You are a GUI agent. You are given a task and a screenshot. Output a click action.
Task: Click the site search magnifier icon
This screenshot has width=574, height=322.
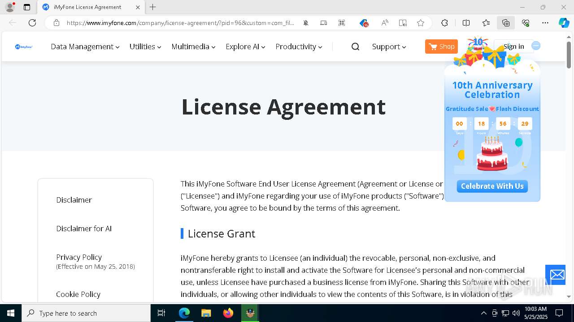click(x=355, y=47)
